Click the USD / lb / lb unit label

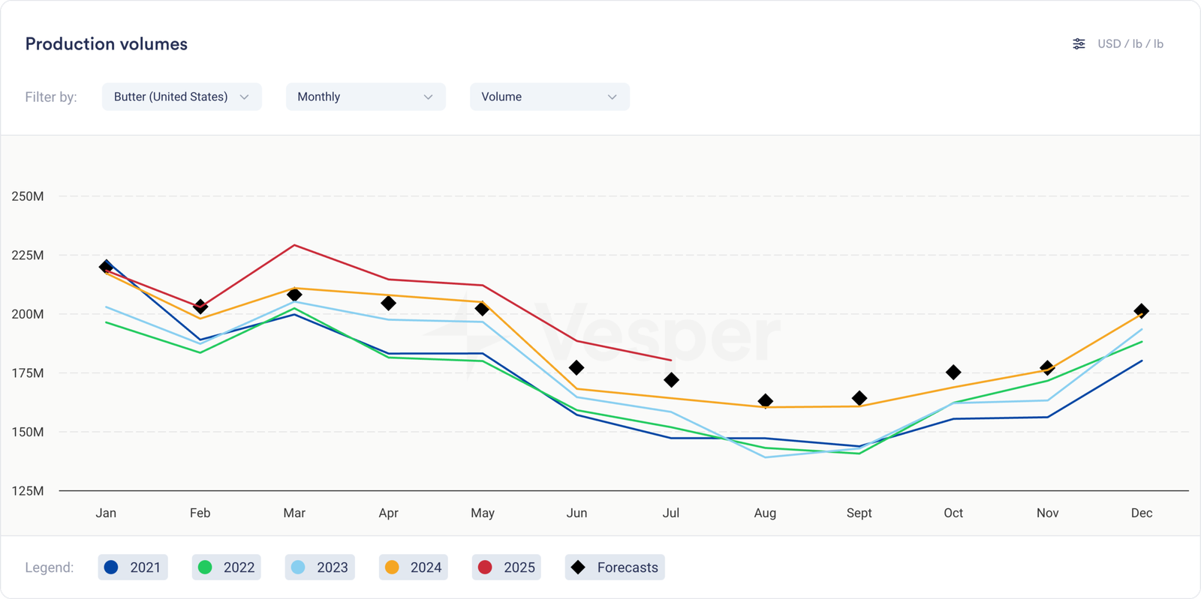(x=1130, y=44)
